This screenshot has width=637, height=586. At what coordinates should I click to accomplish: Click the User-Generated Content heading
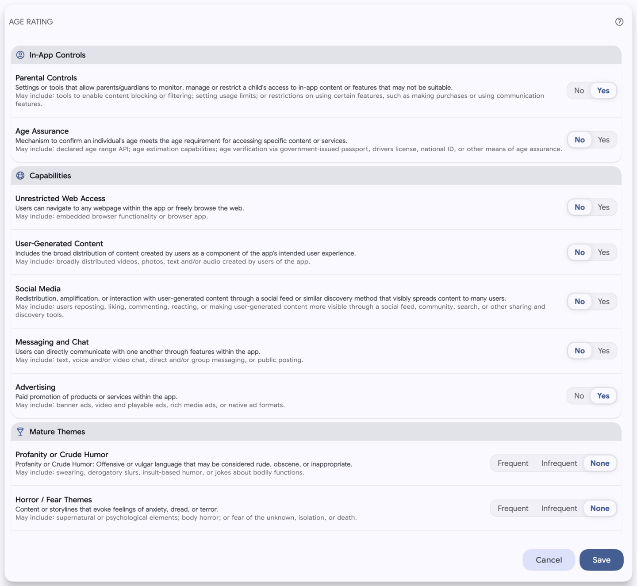point(59,244)
